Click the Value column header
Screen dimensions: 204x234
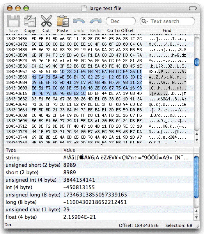coord(128,150)
